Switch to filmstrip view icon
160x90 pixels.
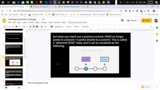tap(6, 88)
